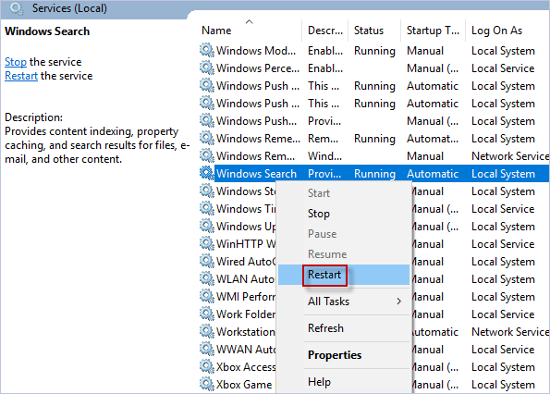This screenshot has width=550, height=394.
Task: Click the gear icon of Windows Search row
Action: click(x=207, y=173)
